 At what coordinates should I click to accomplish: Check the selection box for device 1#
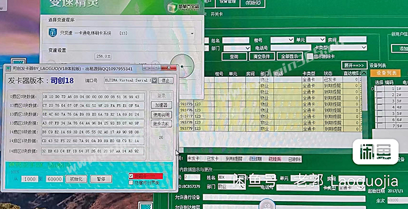(381, 89)
